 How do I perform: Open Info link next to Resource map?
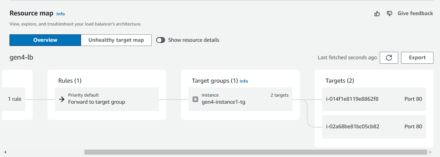pos(61,14)
